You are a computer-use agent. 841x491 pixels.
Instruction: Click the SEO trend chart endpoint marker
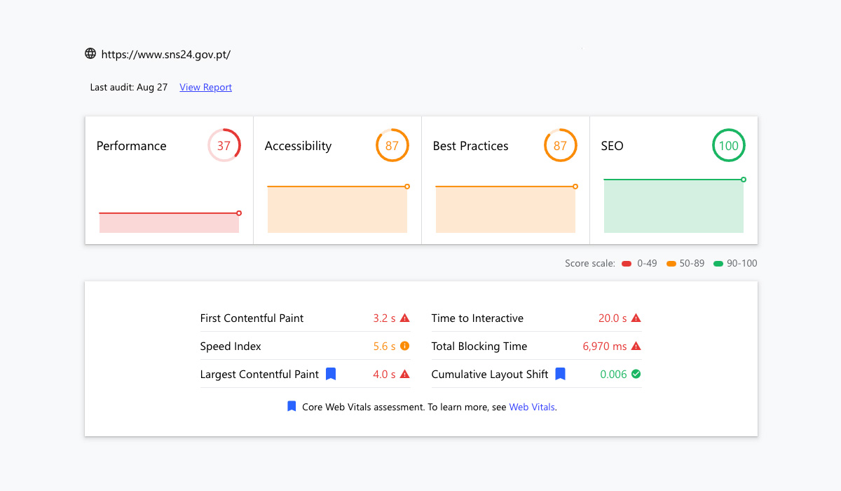click(744, 180)
